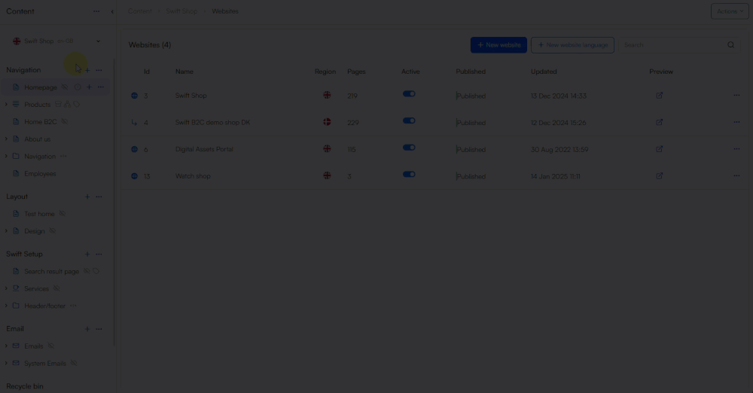Expand the Products tree node

tap(6, 104)
